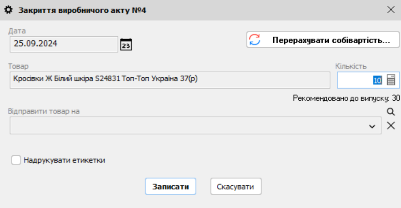The height and width of the screenshot is (208, 401).
Task: Clear the 'Відправити товар на' selection
Action: 391,126
